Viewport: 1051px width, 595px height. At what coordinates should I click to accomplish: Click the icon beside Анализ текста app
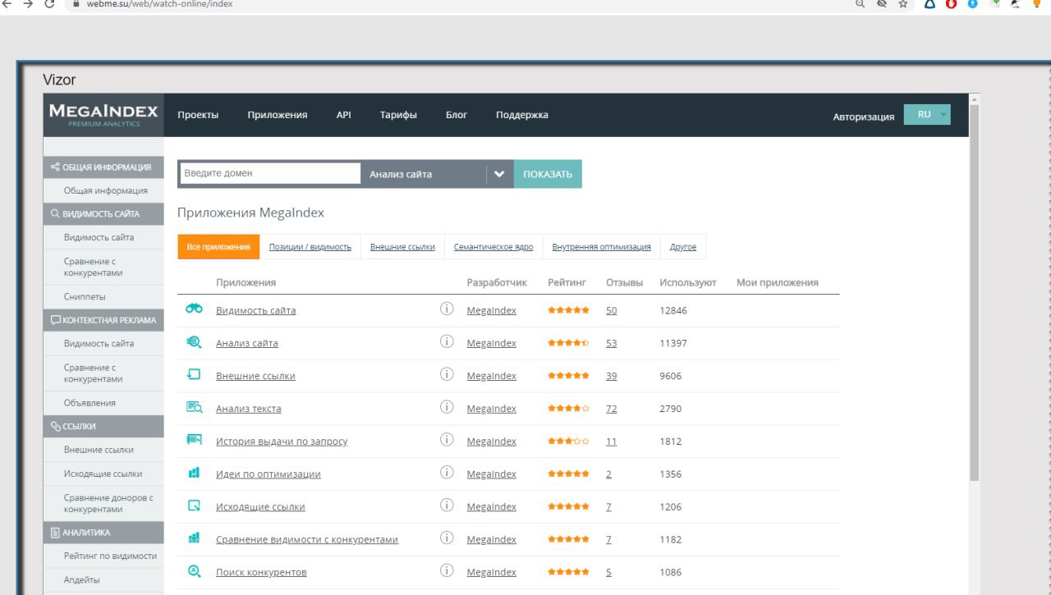pos(195,407)
